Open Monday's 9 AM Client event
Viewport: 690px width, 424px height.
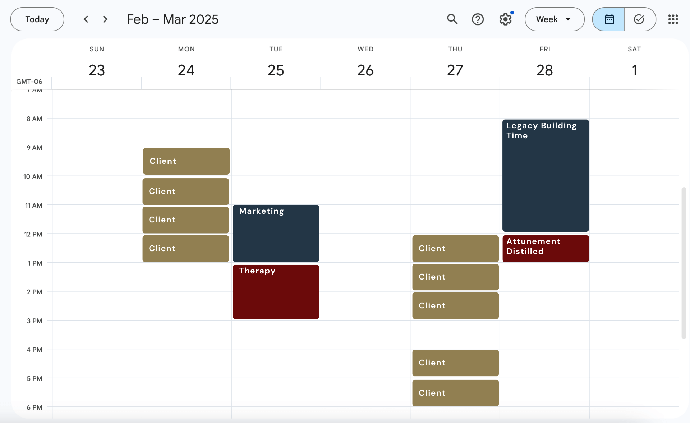click(186, 161)
